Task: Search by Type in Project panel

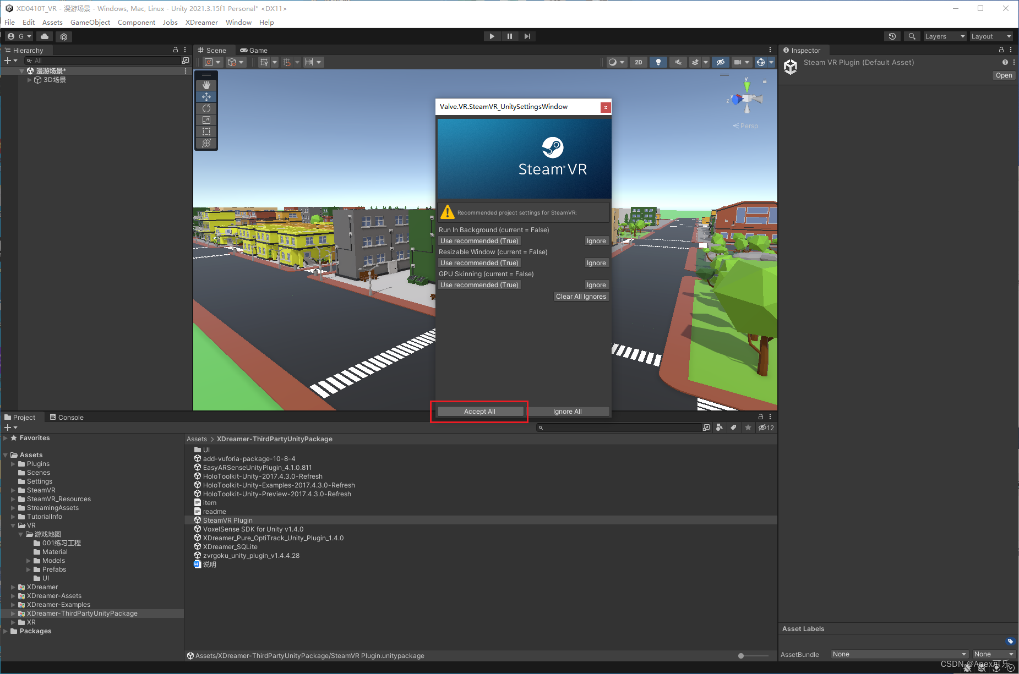Action: (x=719, y=428)
